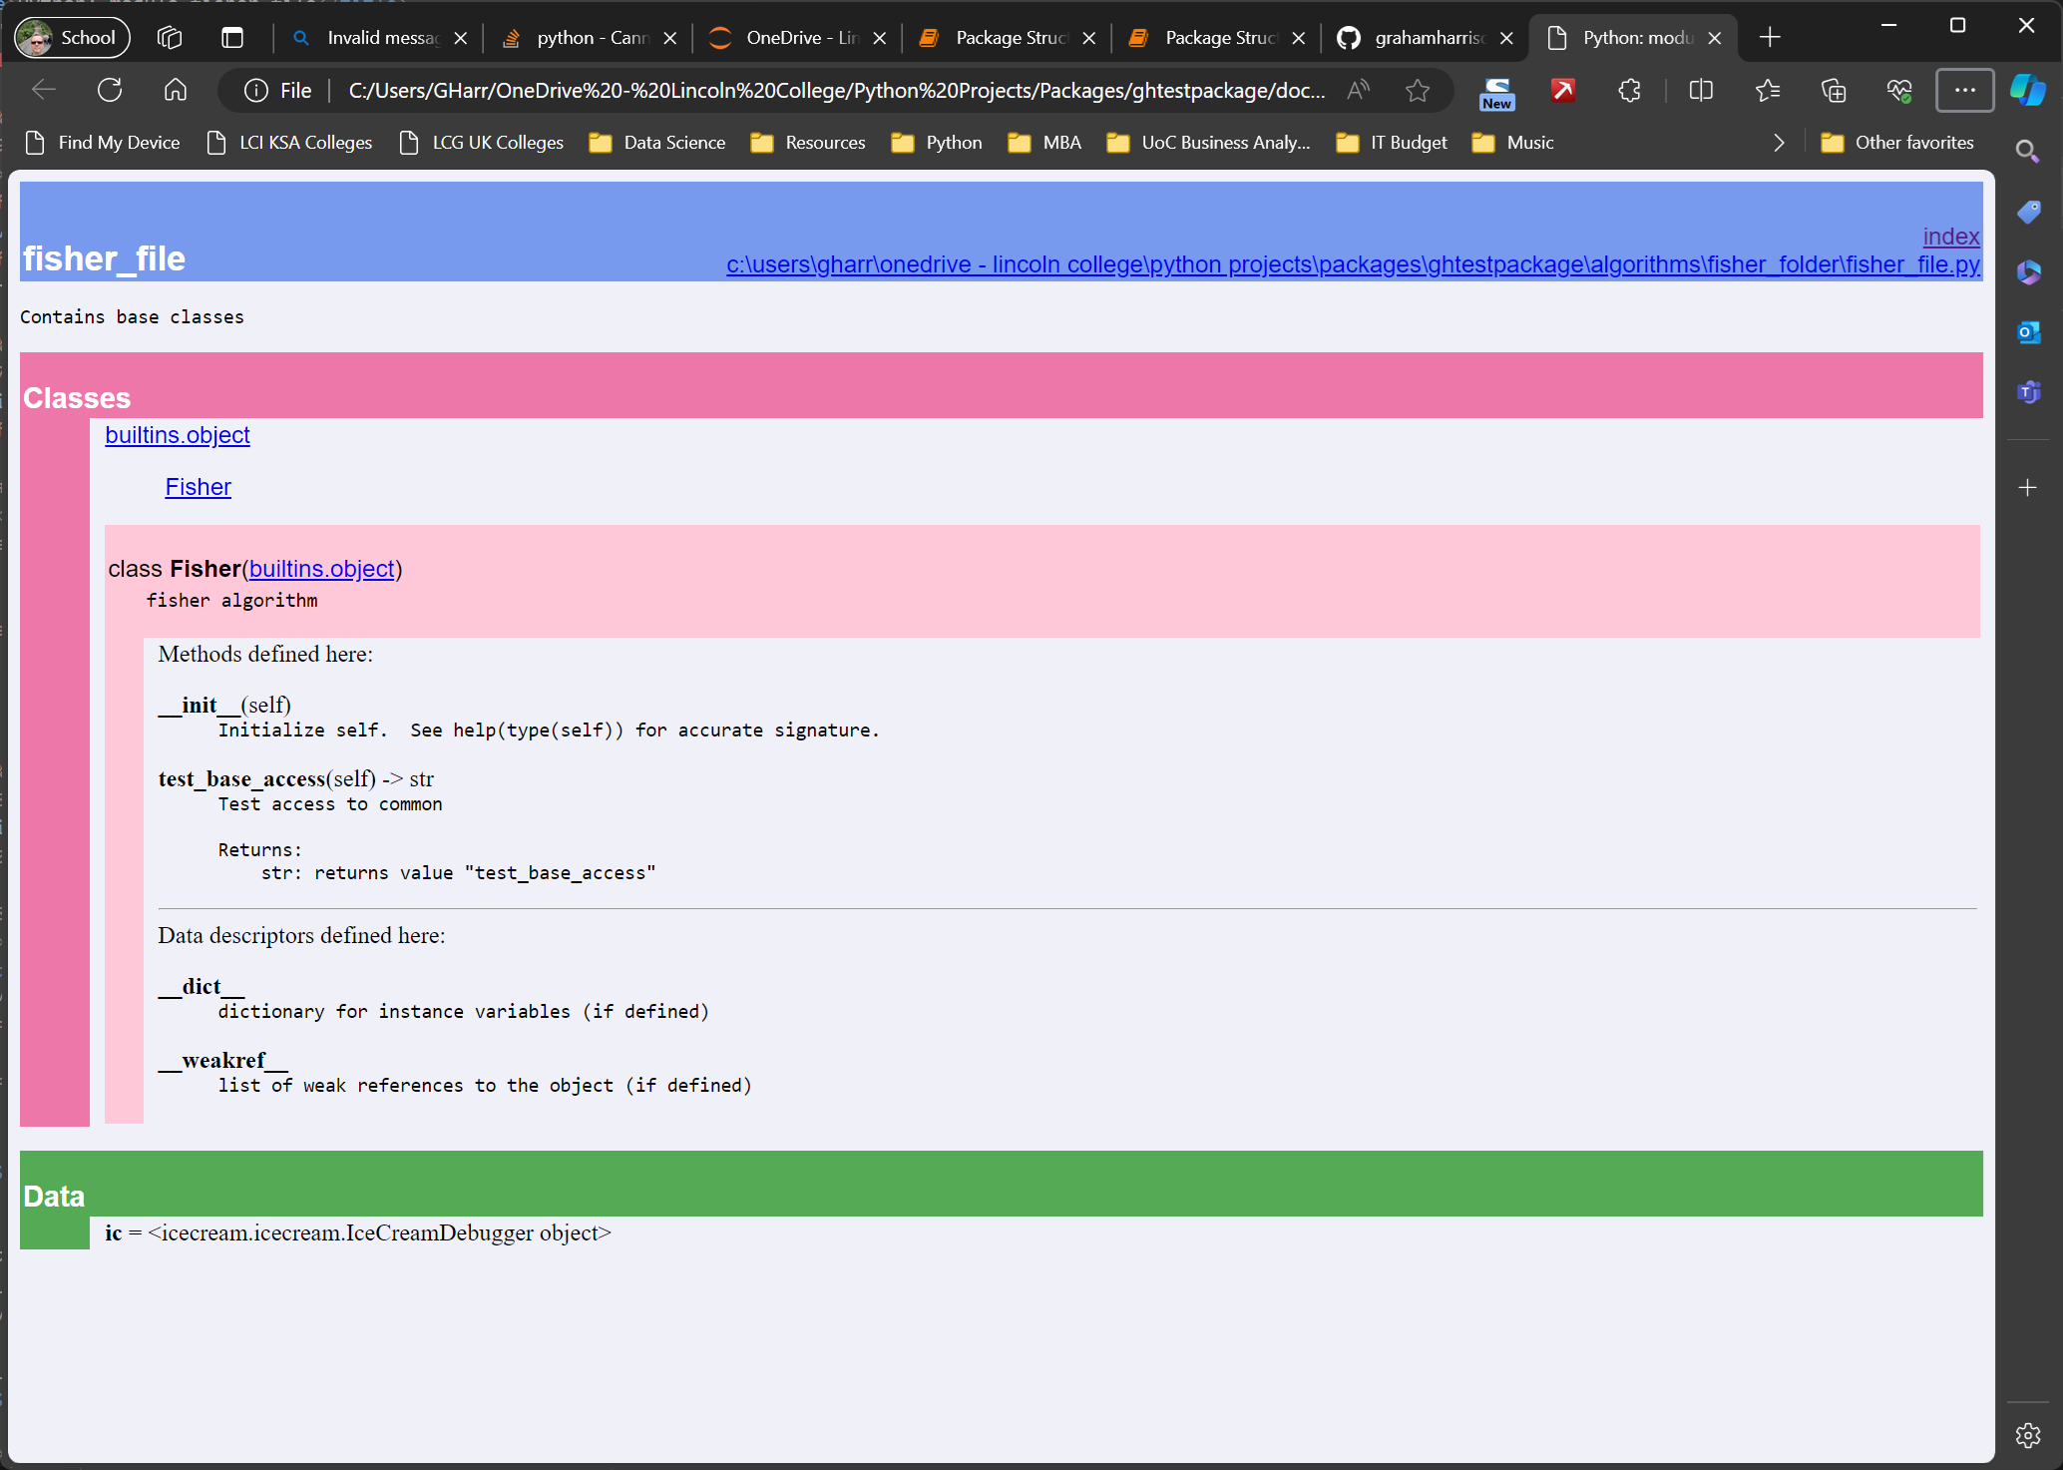The height and width of the screenshot is (1470, 2063).
Task: Open sidebar Outlook icon
Action: click(2028, 331)
